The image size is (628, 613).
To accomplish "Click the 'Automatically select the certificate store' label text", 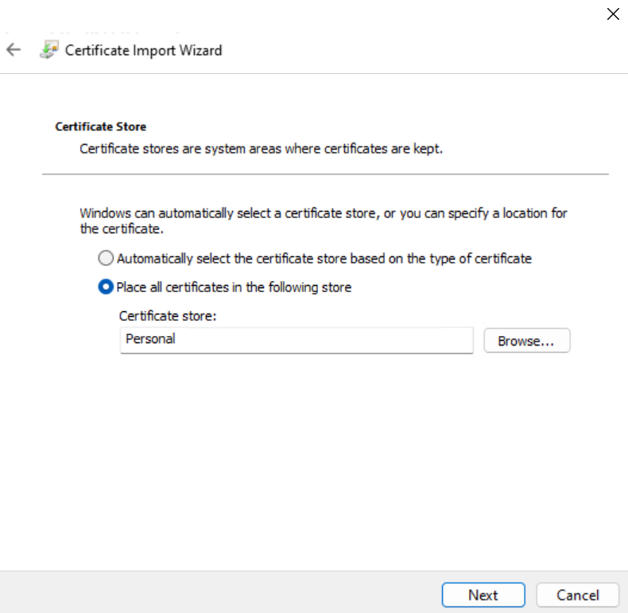I will [x=324, y=259].
